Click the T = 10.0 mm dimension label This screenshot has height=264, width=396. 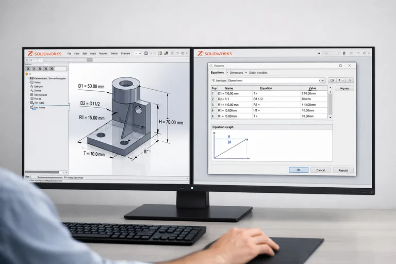pyautogui.click(x=94, y=154)
